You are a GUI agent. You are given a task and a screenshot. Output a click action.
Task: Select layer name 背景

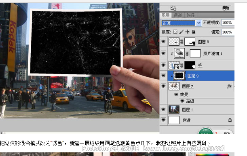click(186, 120)
